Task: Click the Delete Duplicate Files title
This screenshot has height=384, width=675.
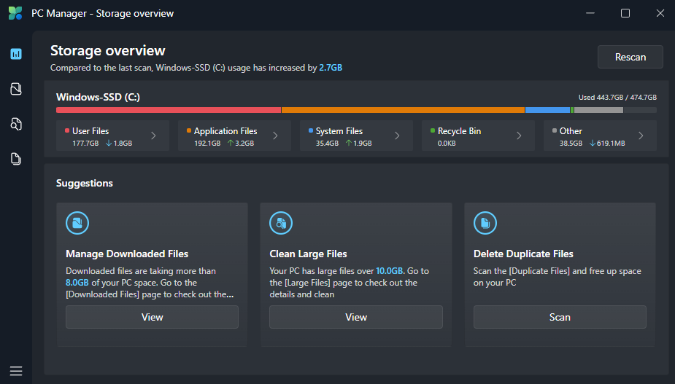Action: 523,254
